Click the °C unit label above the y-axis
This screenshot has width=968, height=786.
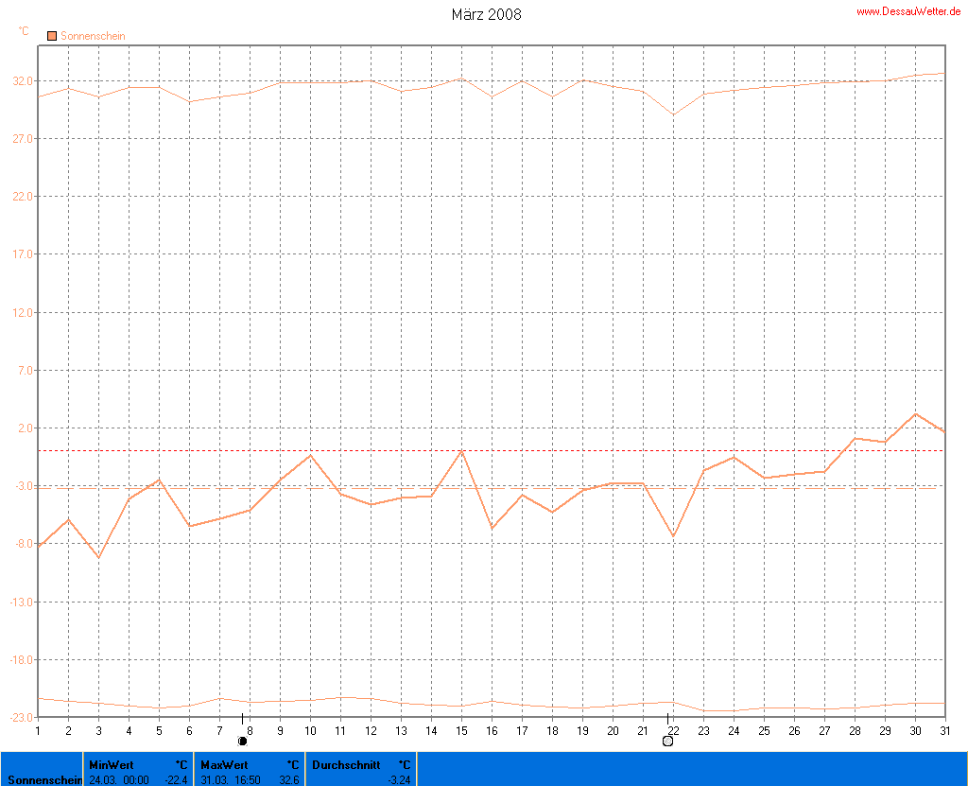tap(24, 31)
